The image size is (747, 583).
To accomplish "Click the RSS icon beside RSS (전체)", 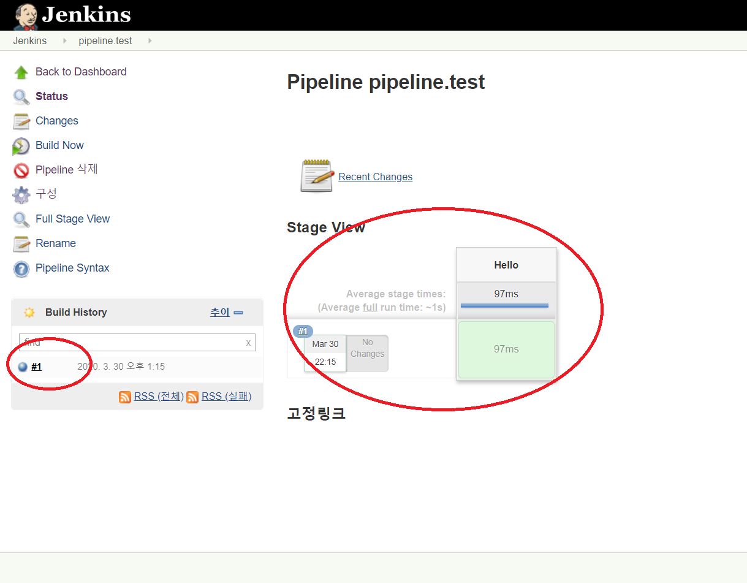I will 125,397.
